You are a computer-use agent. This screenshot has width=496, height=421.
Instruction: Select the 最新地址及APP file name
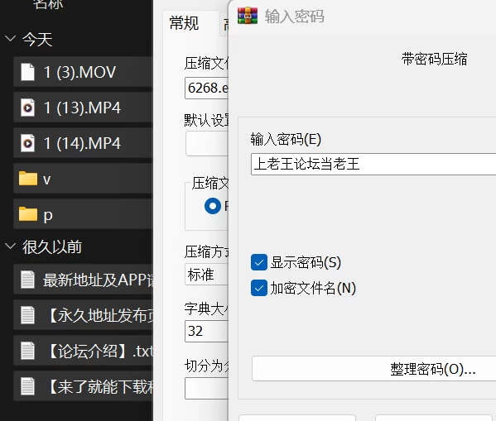pos(99,280)
